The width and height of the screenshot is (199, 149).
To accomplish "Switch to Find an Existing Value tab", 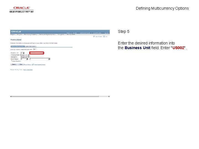I will coord(17,46).
